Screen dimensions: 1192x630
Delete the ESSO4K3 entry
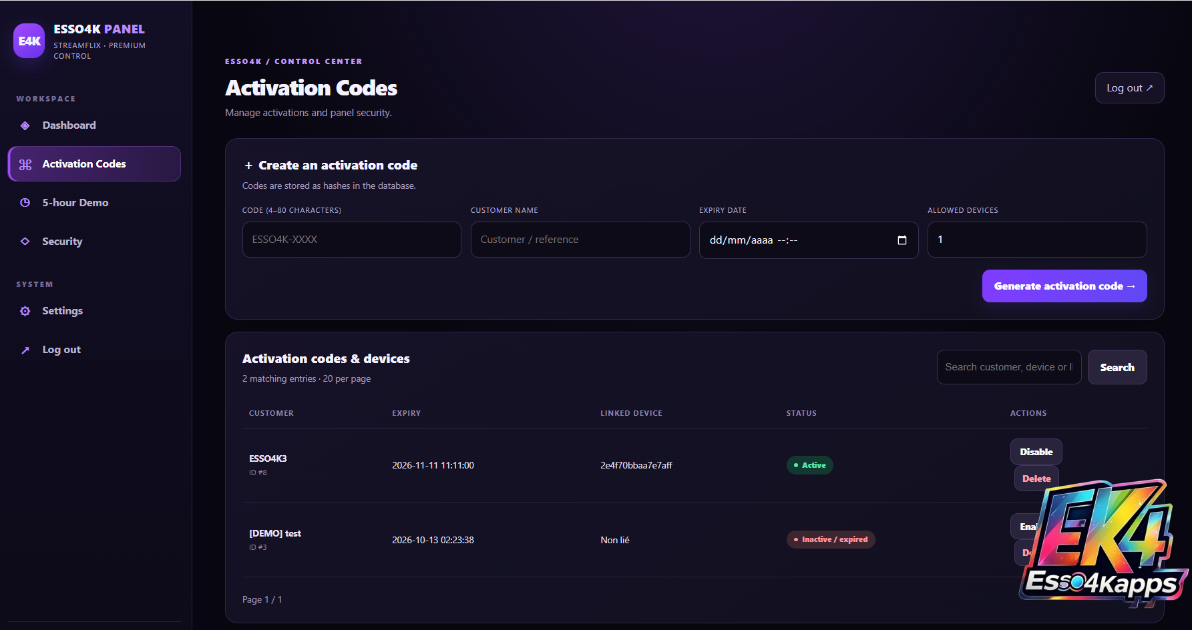point(1036,479)
